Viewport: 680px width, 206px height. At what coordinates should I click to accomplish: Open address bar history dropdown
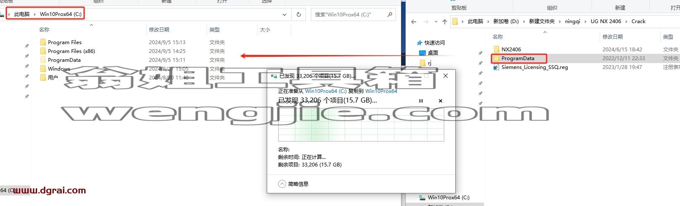click(x=284, y=14)
